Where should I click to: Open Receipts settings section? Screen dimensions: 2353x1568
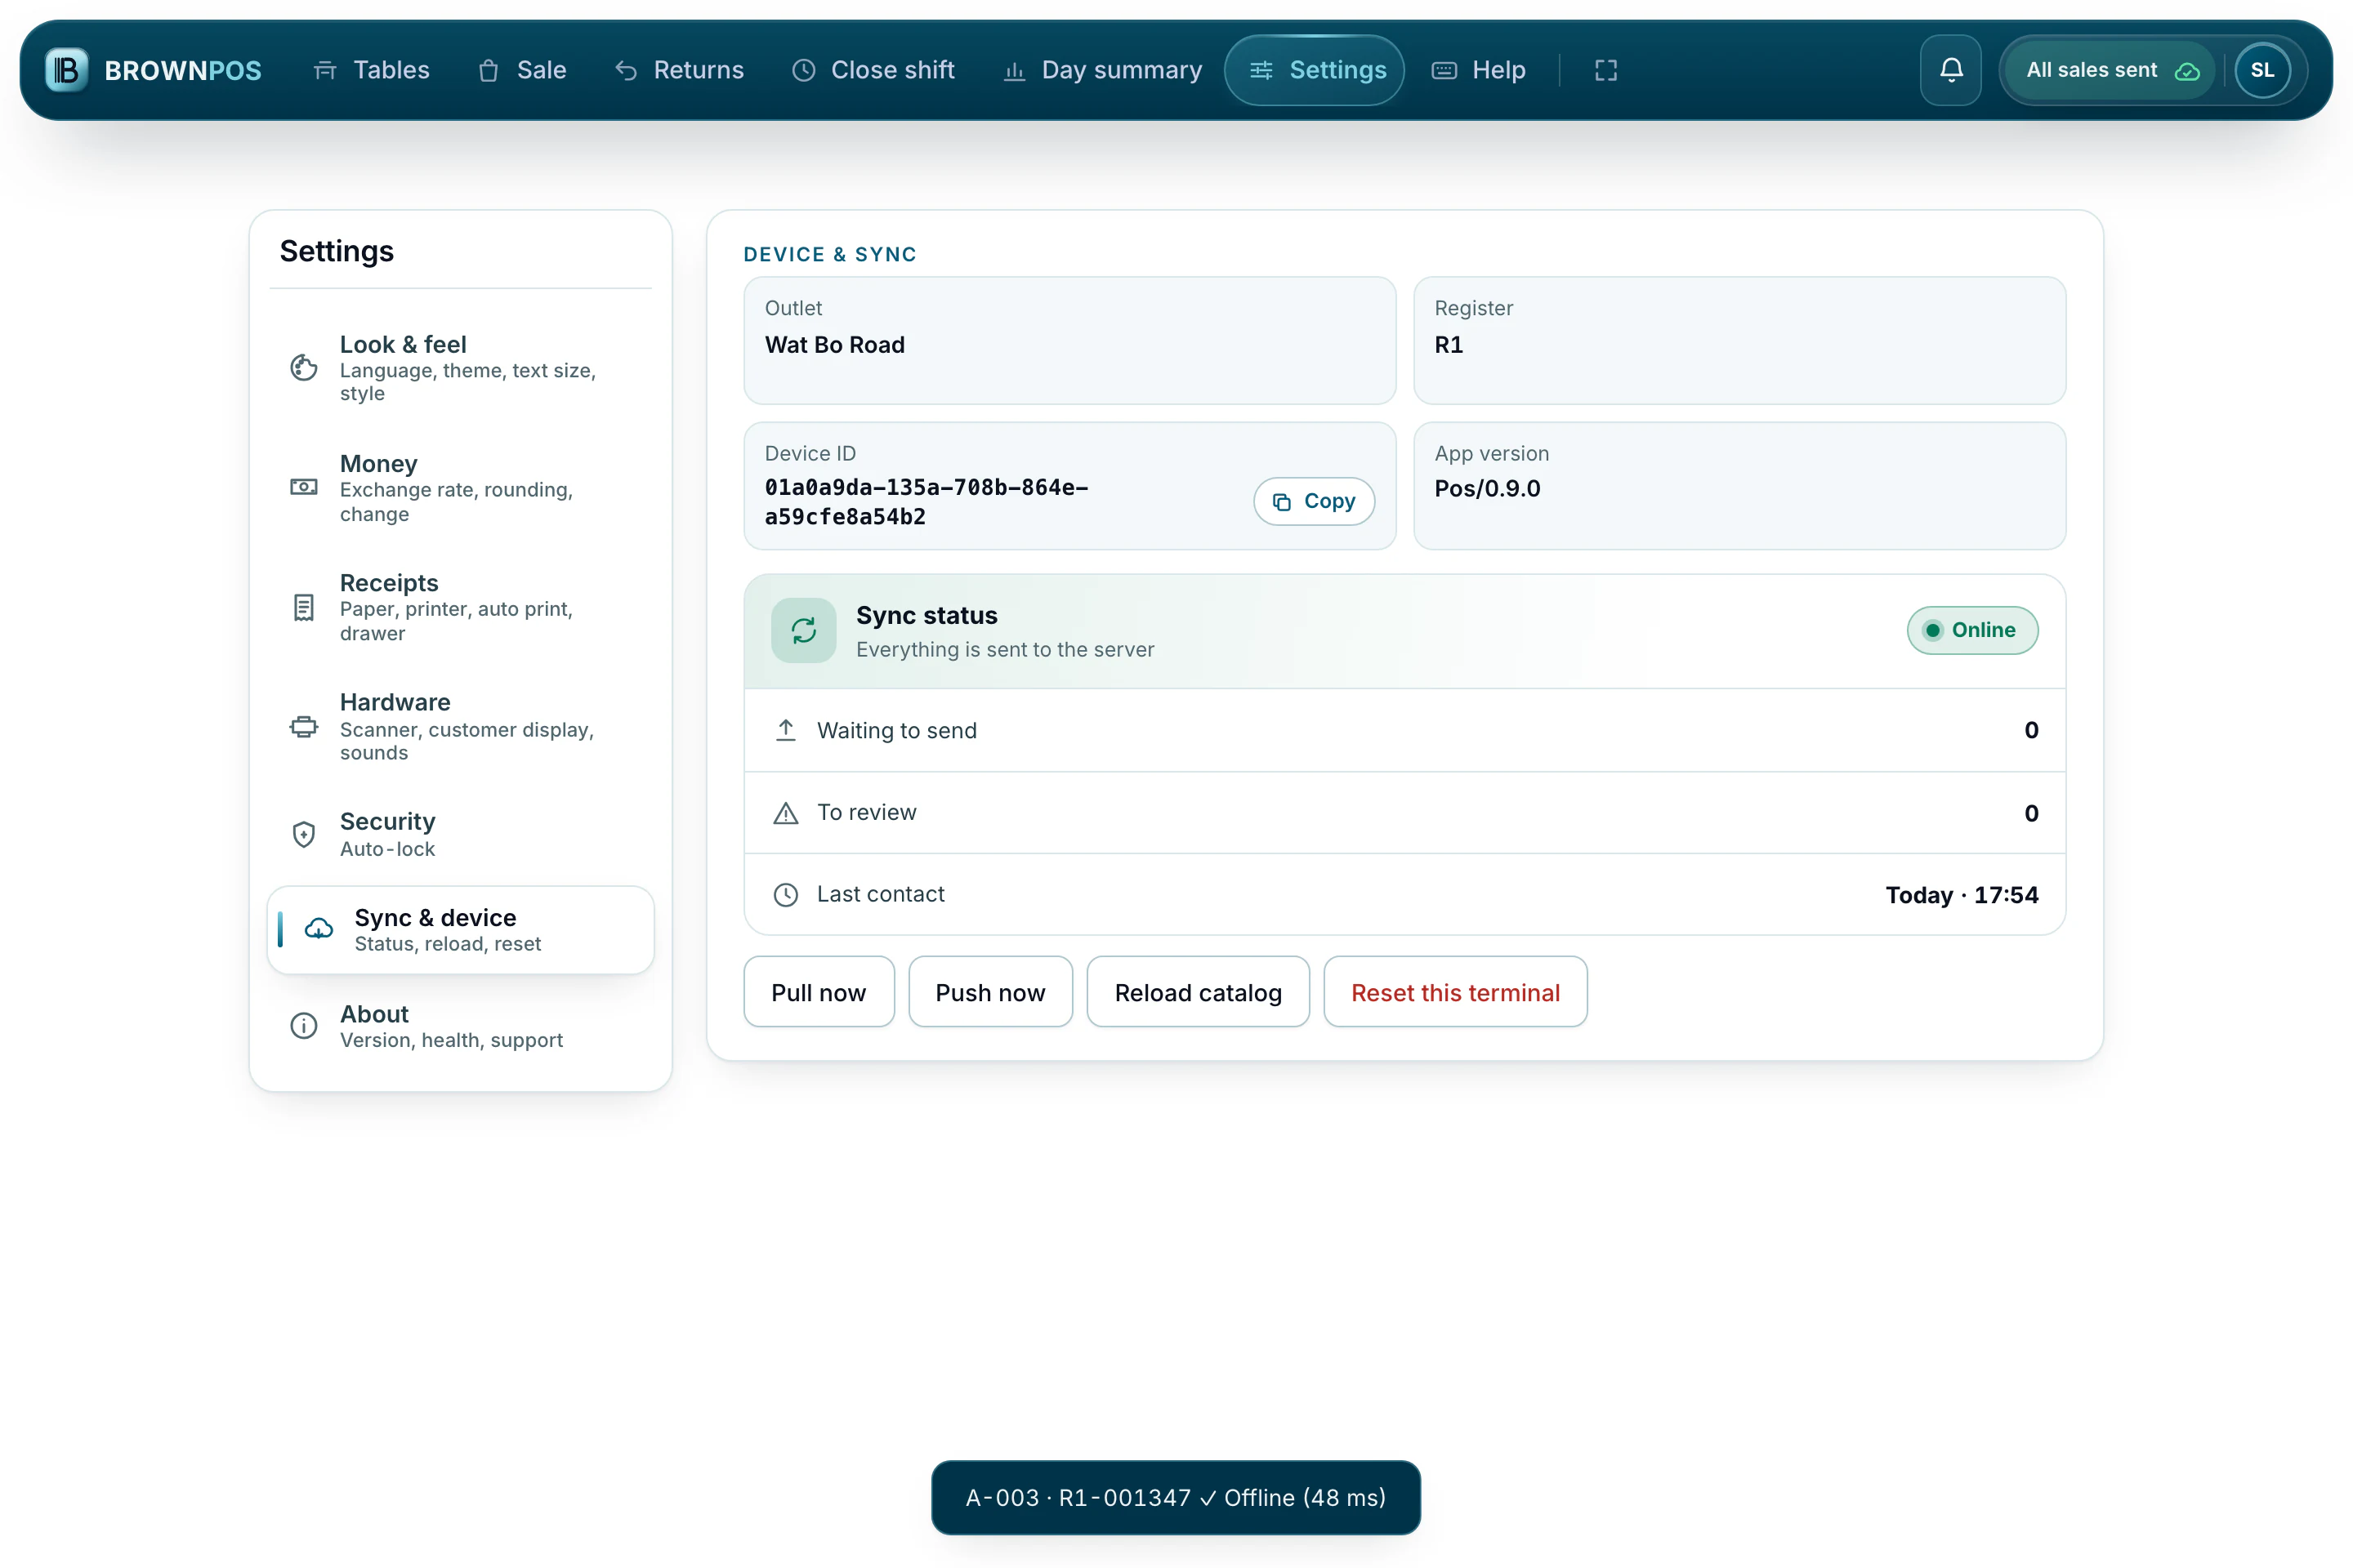click(x=460, y=606)
